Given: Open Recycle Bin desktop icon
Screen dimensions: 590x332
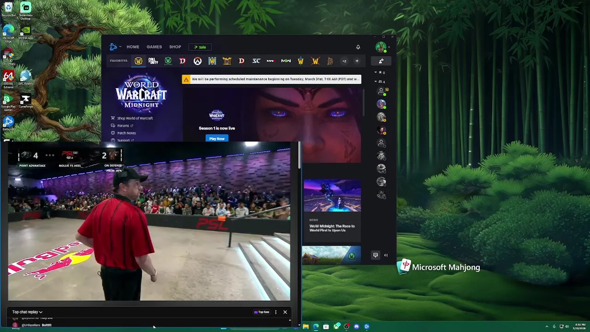Looking at the screenshot, I should point(8,9).
